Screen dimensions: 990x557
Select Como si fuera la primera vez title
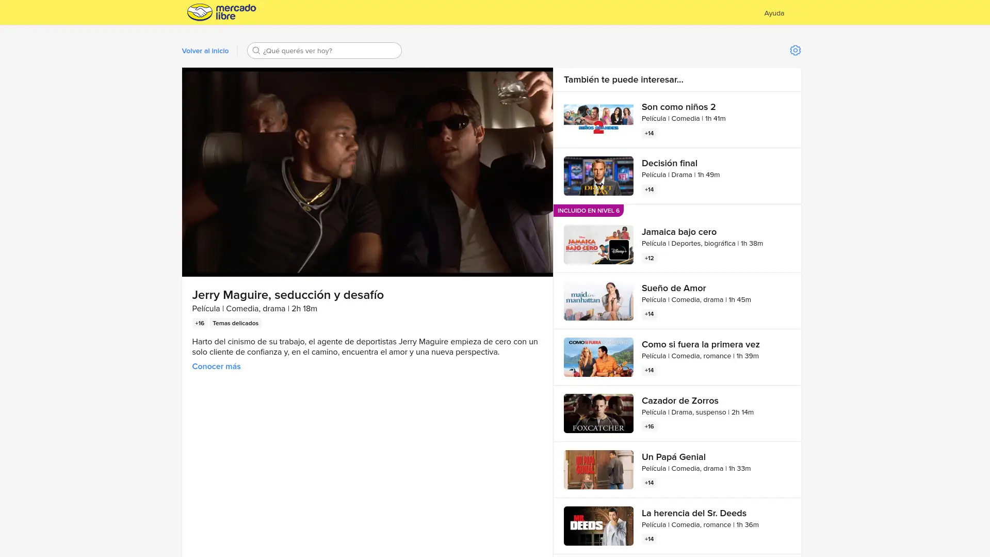pos(701,344)
